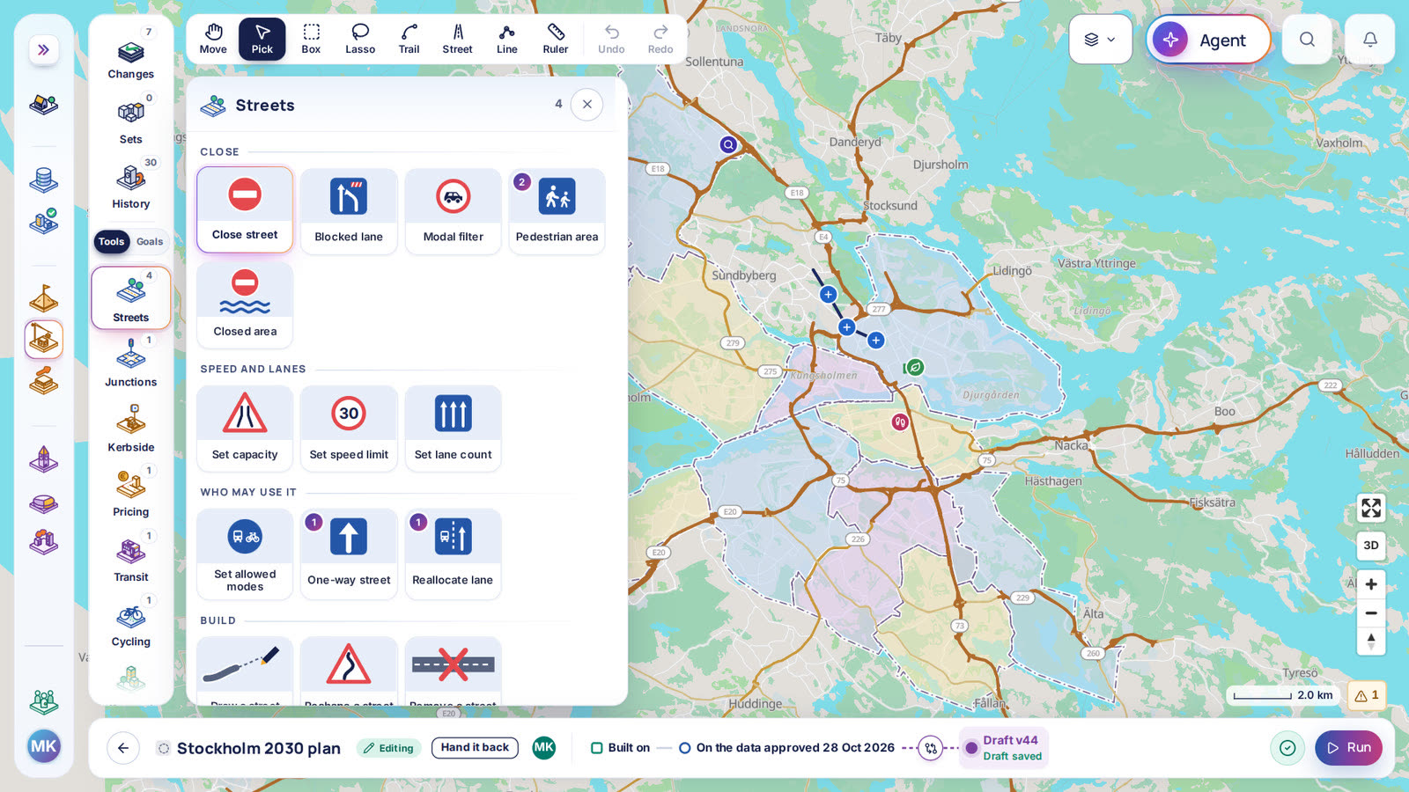
Task: Switch to the Tools tab
Action: [x=112, y=241]
